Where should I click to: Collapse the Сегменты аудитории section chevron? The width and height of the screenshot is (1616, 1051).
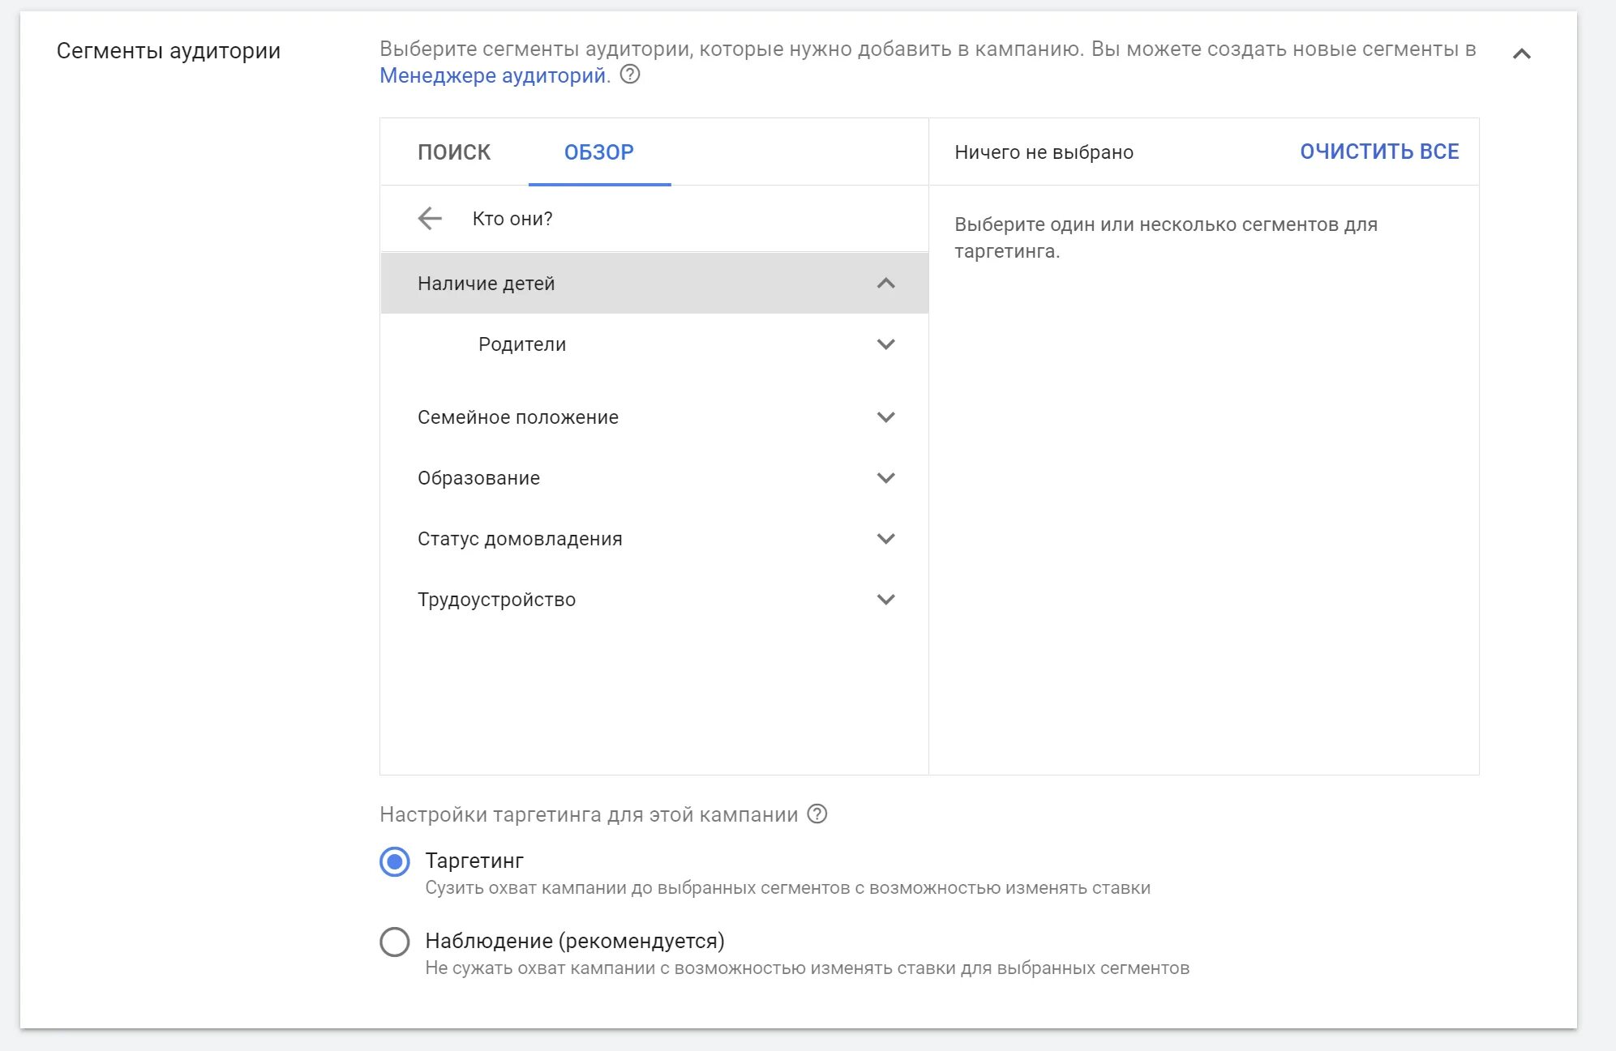pos(1522,54)
